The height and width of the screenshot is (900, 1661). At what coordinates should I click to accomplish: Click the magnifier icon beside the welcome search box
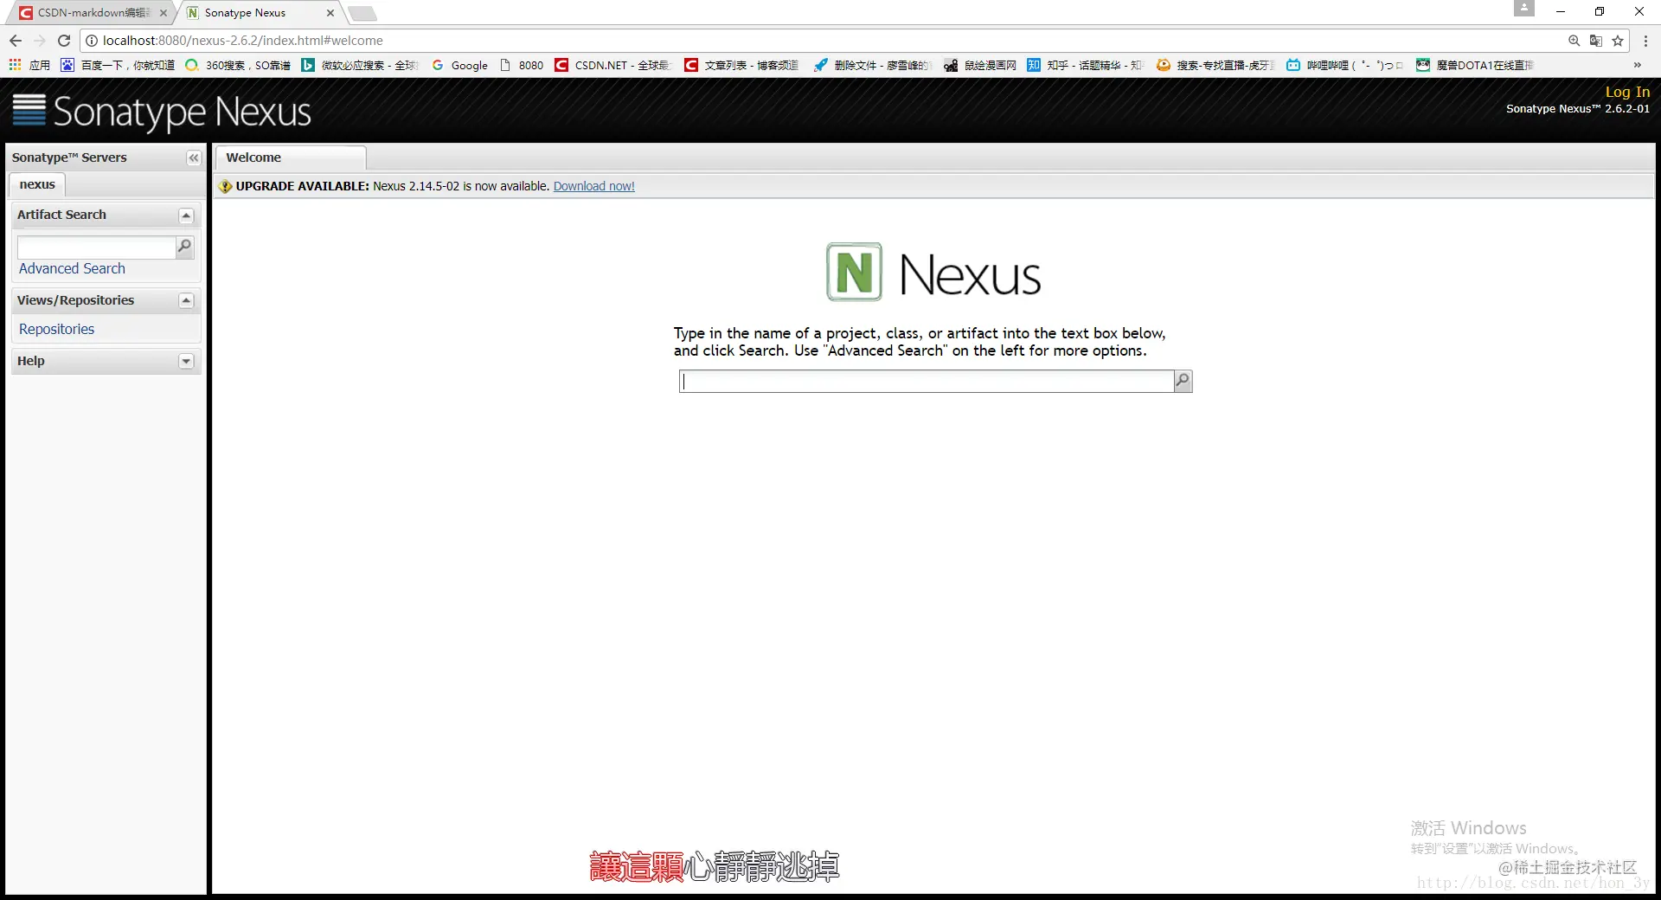coord(1183,381)
